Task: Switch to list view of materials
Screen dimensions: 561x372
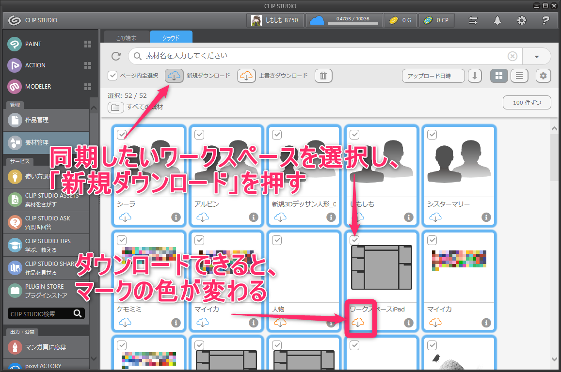Action: [x=519, y=76]
